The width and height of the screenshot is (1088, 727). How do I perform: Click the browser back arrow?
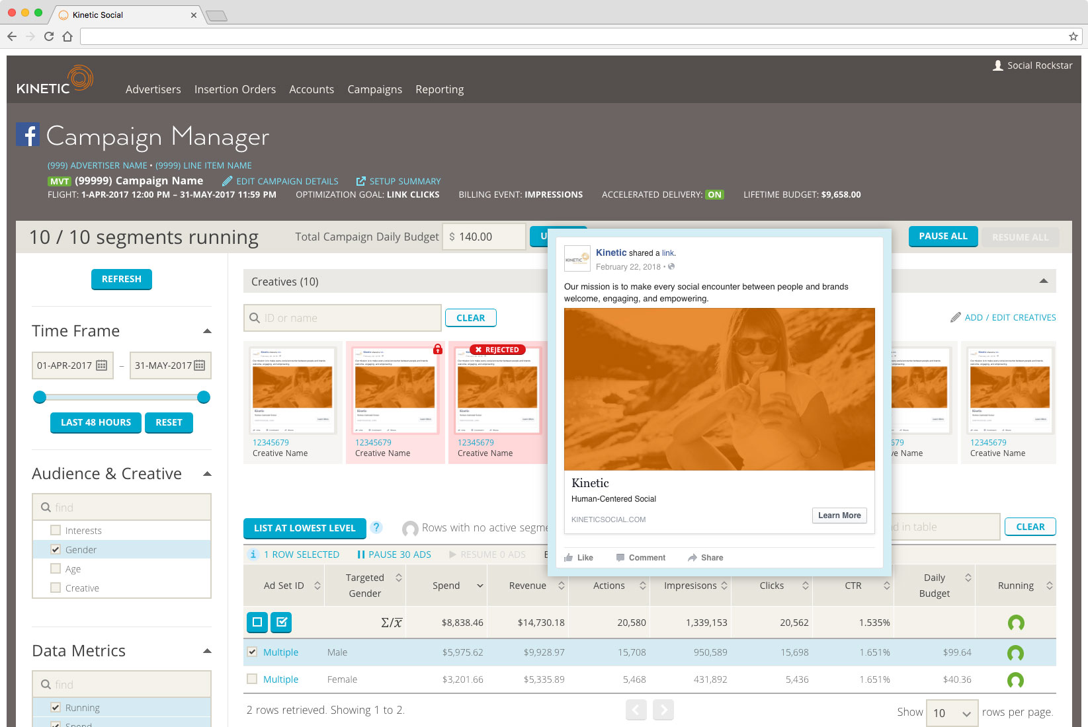tap(12, 36)
